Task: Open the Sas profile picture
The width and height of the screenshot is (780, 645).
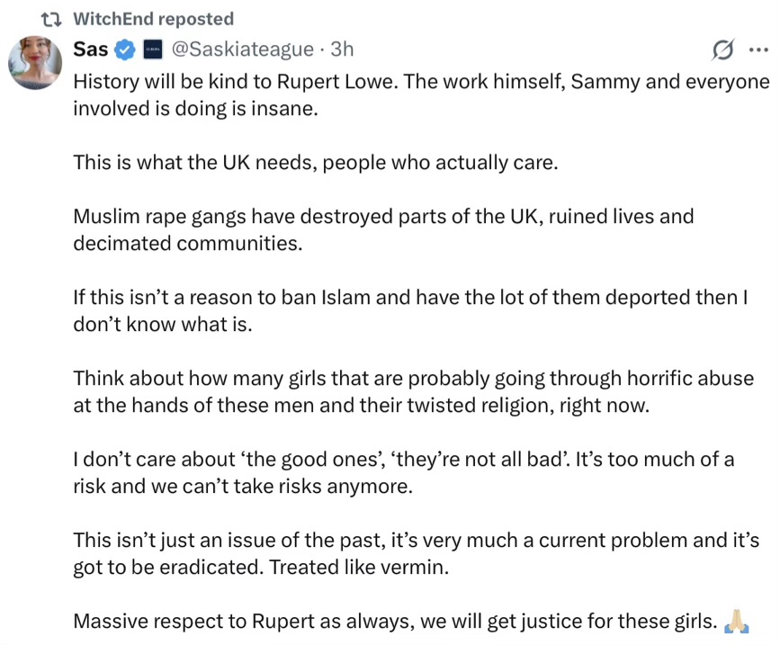Action: tap(35, 61)
